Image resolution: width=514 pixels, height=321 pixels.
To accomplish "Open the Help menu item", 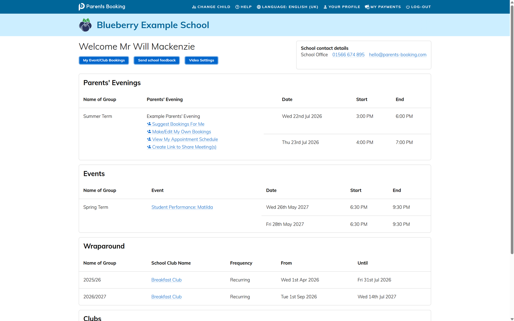I will pos(243,7).
